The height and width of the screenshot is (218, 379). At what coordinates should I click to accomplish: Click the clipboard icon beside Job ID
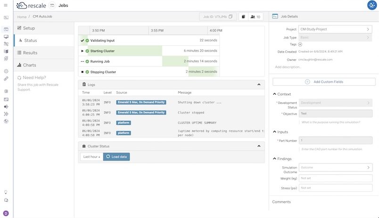pos(243,16)
